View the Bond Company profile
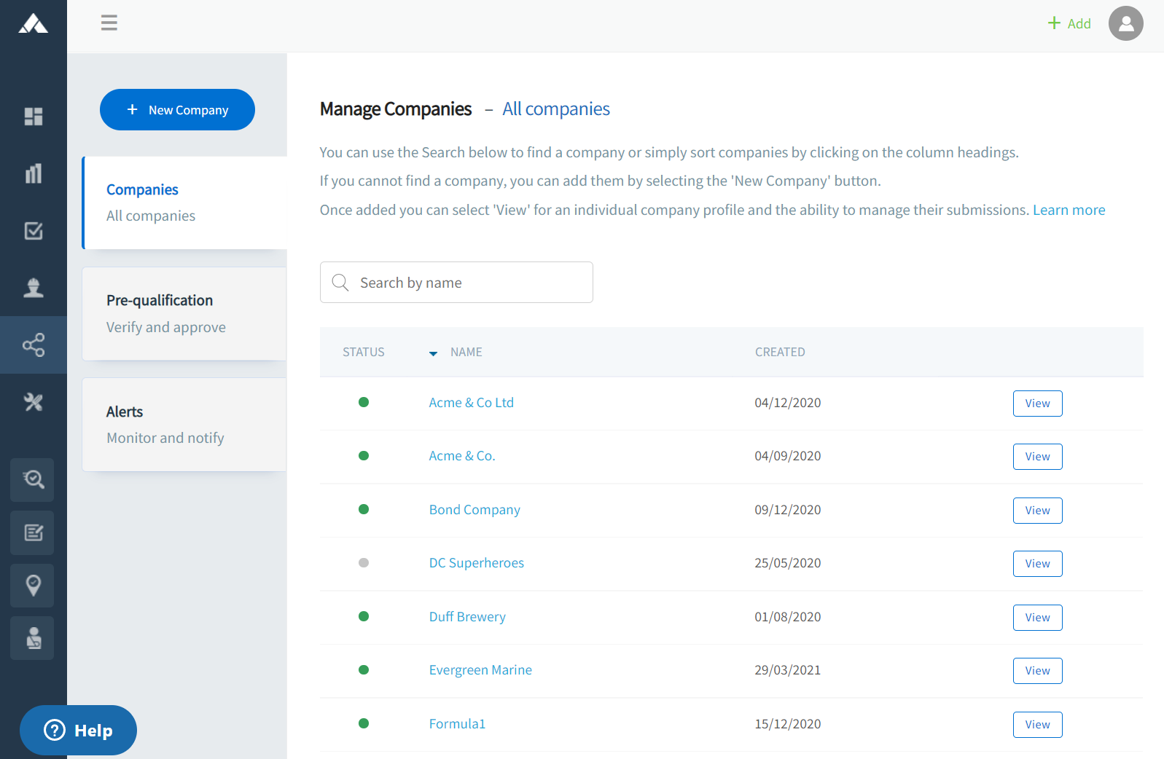Image resolution: width=1164 pixels, height=759 pixels. tap(1037, 511)
